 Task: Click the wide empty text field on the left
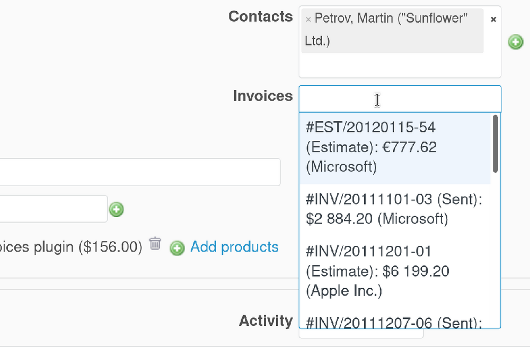click(x=138, y=172)
